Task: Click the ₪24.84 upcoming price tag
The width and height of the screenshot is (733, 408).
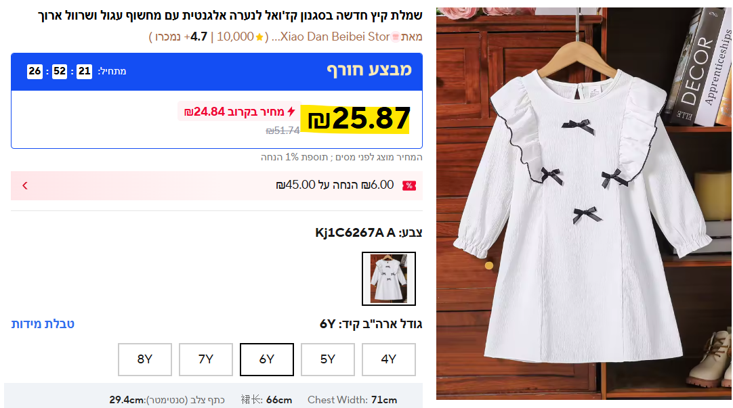Action: [239, 112]
